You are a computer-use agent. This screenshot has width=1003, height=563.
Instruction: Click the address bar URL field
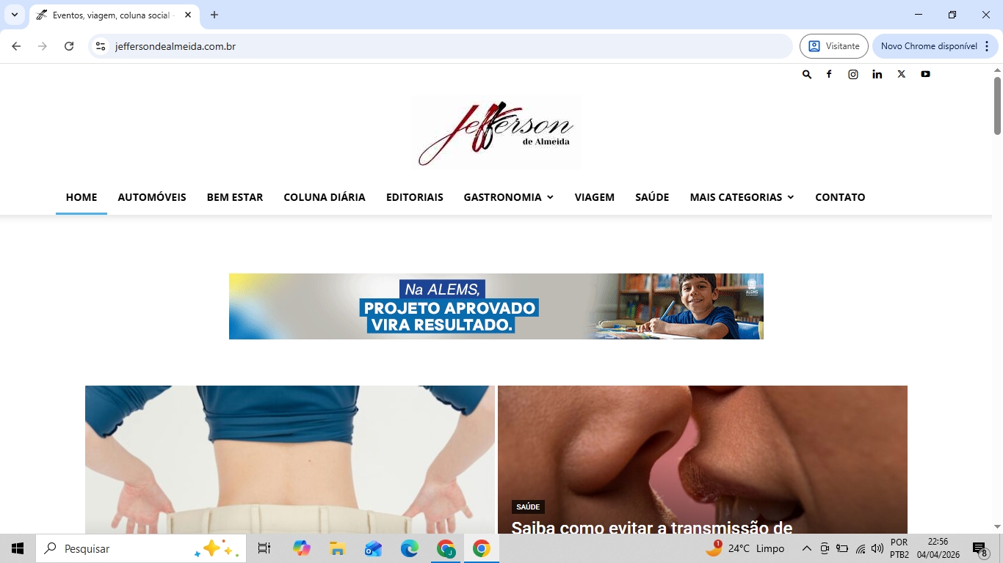tap(441, 46)
